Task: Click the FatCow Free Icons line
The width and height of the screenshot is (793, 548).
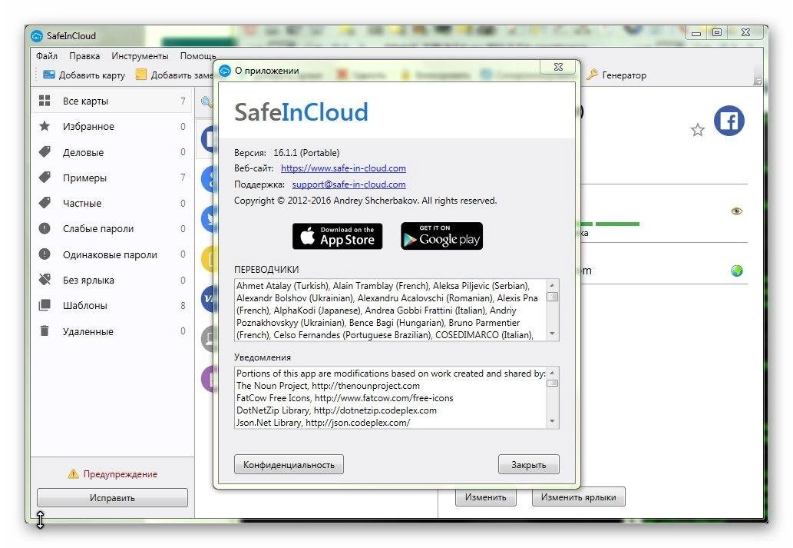Action: [345, 398]
